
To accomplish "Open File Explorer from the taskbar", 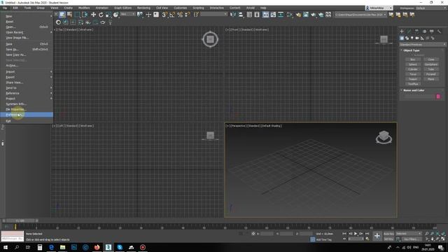I will tap(62, 247).
